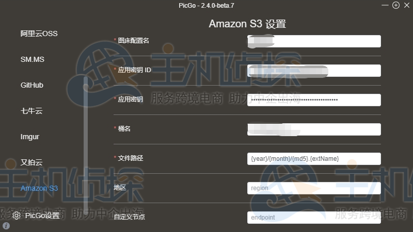Click the 应用密钥 password field

(314, 100)
